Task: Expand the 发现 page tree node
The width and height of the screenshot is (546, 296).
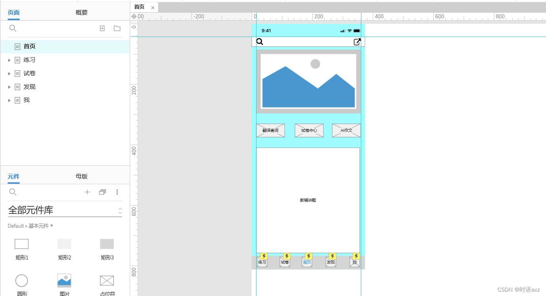Action: click(10, 87)
